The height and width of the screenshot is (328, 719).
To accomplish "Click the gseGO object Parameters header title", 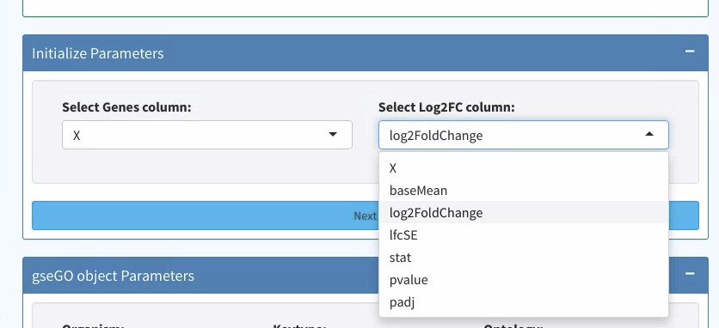I will click(x=113, y=276).
